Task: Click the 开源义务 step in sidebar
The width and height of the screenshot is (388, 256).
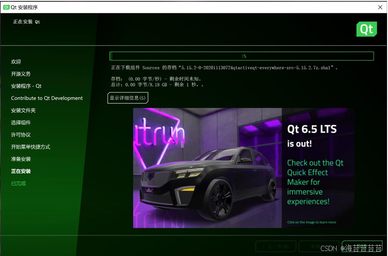Action: point(21,74)
